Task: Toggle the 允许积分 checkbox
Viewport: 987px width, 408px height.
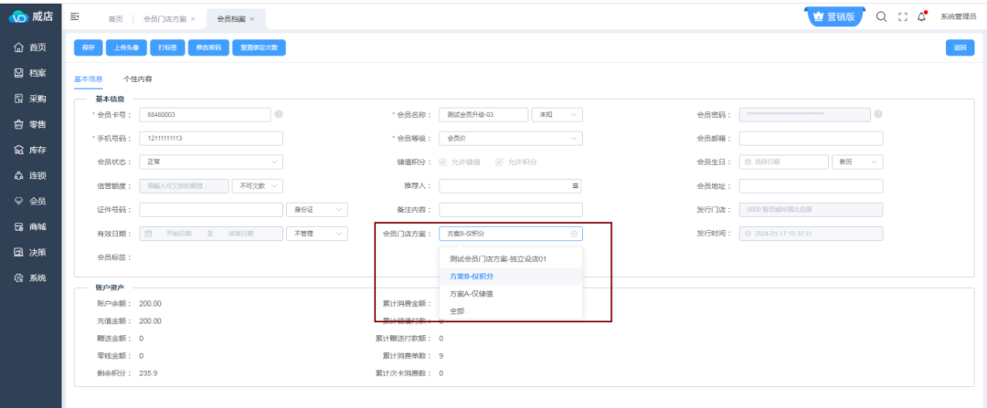Action: (499, 162)
